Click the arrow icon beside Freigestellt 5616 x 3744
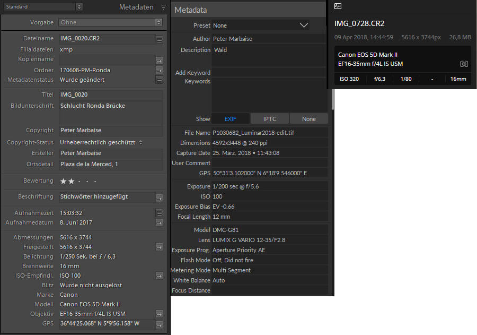 (x=159, y=247)
